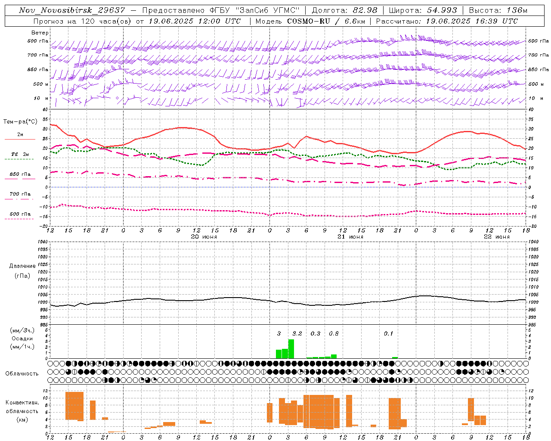Click the Давление panel label

(x=22, y=266)
